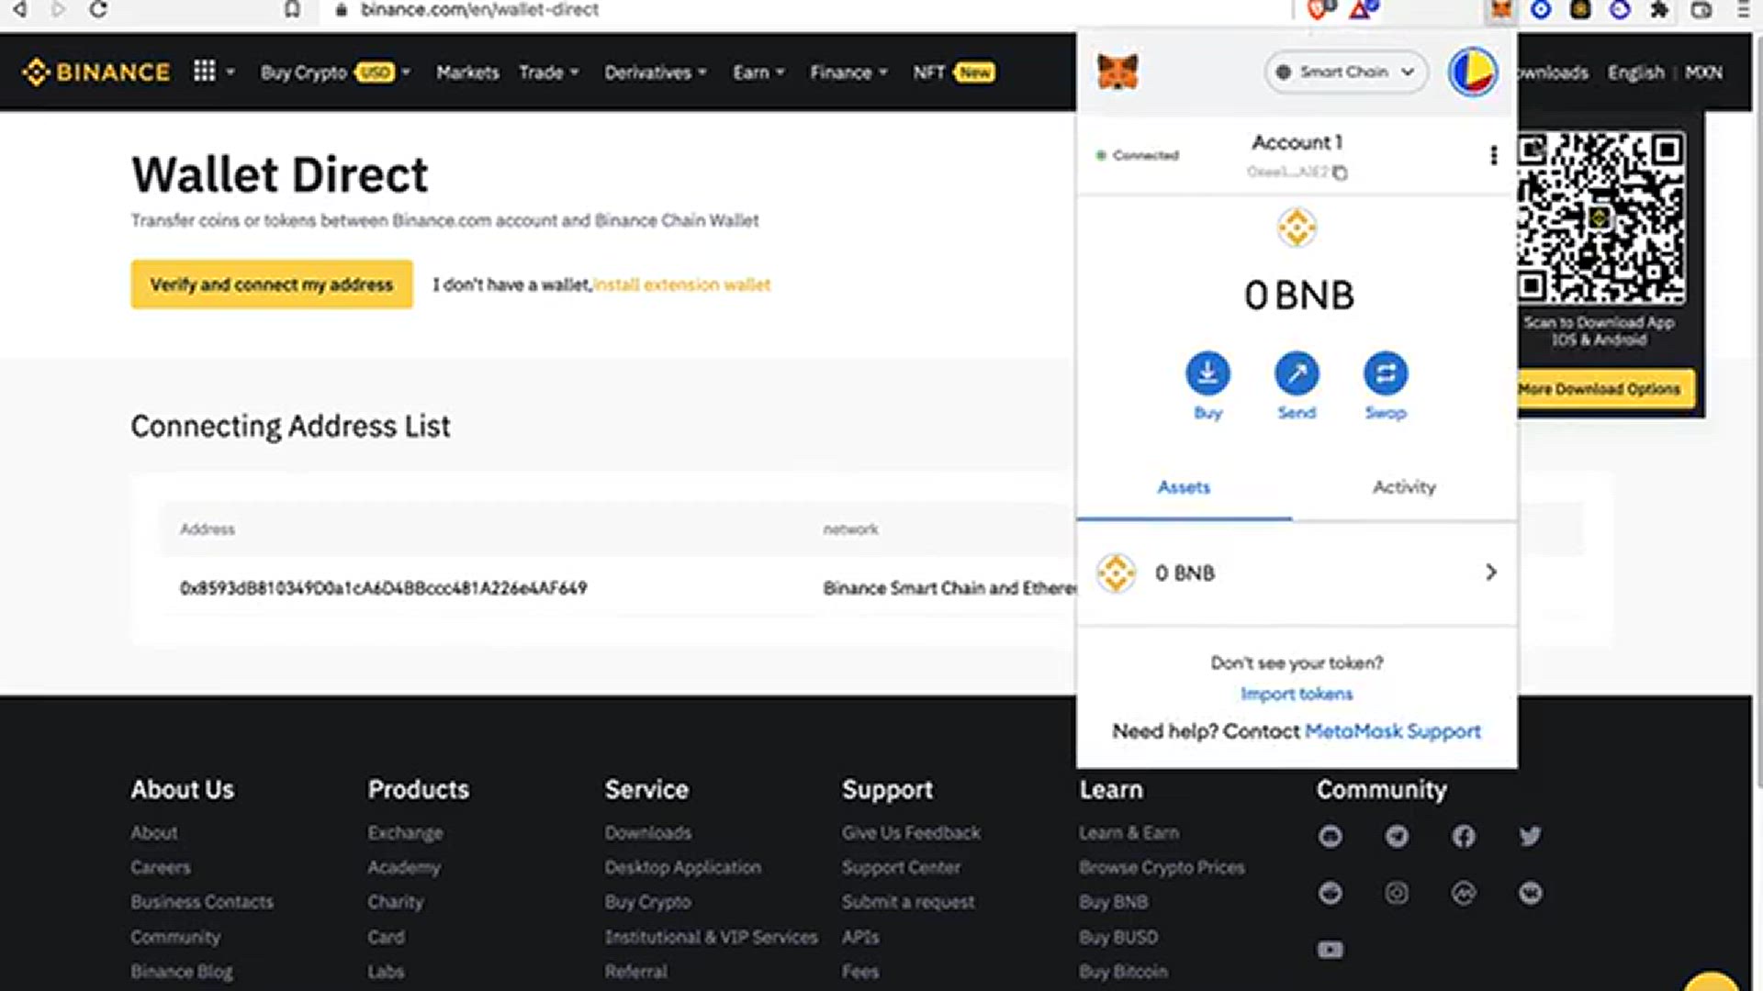Click the MetaMask fox extension icon in browser toolbar

click(x=1501, y=10)
